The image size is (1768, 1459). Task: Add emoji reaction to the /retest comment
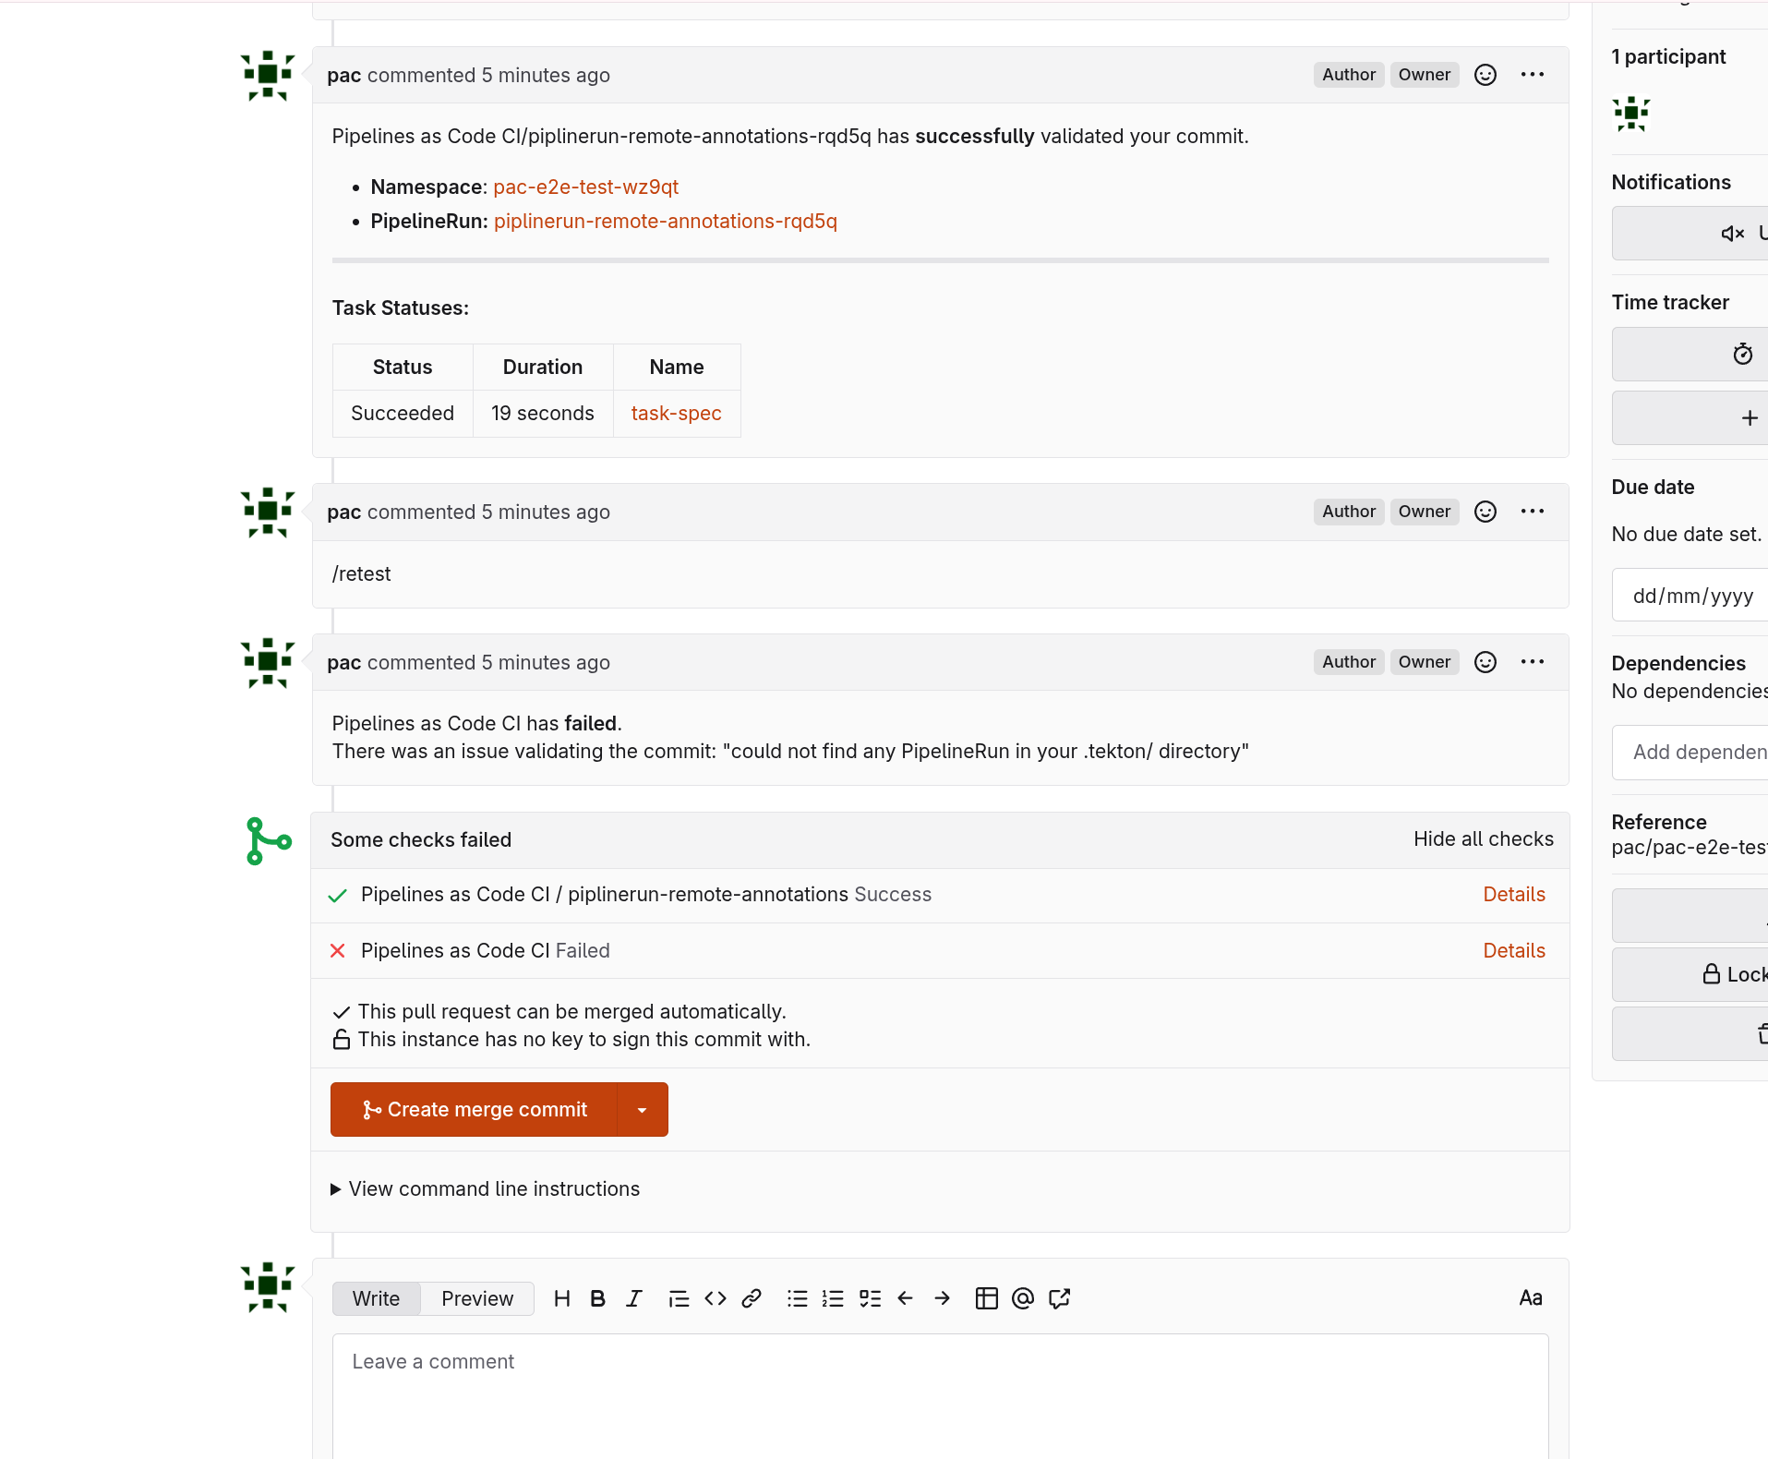[x=1485, y=512]
